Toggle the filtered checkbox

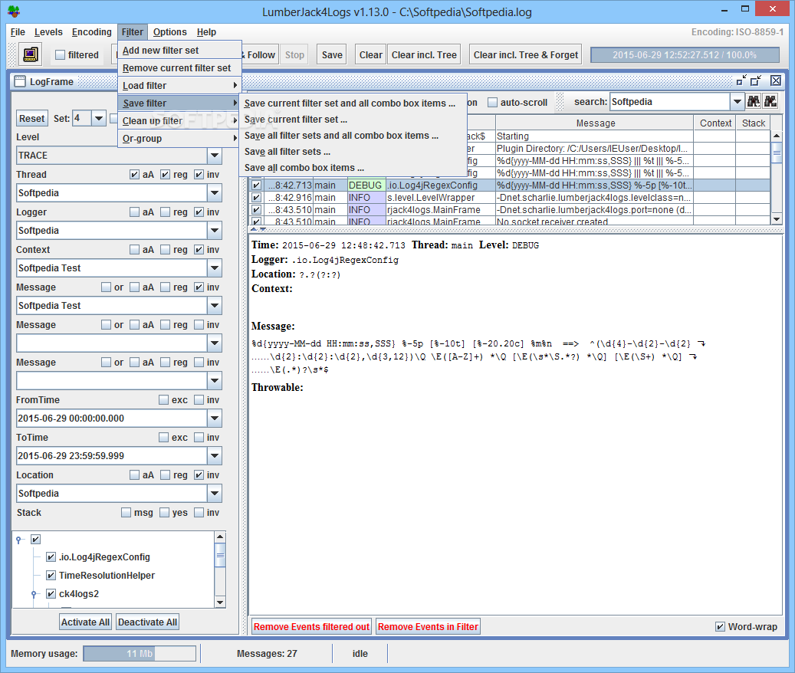click(x=61, y=54)
